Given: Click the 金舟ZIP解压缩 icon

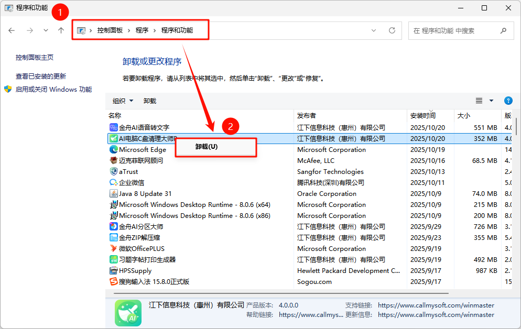Looking at the screenshot, I should click(x=113, y=237).
